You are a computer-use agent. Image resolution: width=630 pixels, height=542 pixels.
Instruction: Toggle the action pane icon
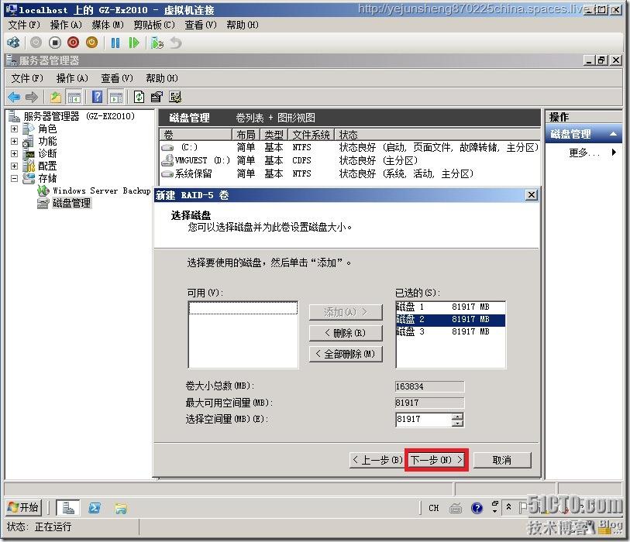pos(116,97)
